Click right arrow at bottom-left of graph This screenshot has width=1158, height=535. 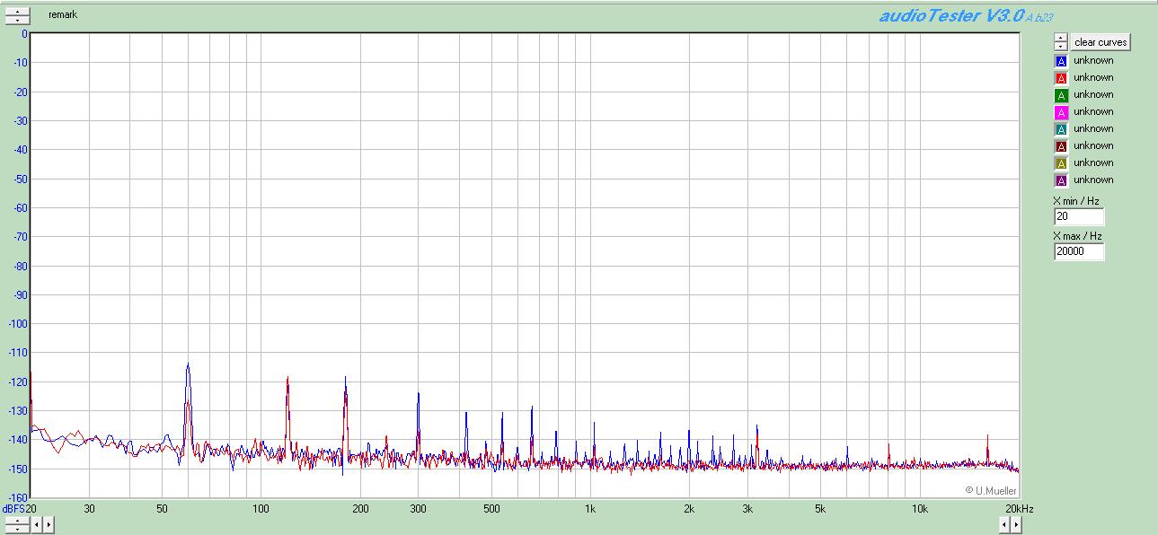(x=49, y=524)
